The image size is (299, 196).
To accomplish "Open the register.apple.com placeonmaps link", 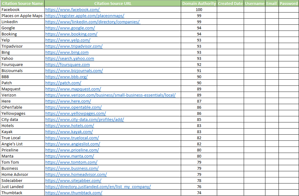I will pyautogui.click(x=85, y=16).
